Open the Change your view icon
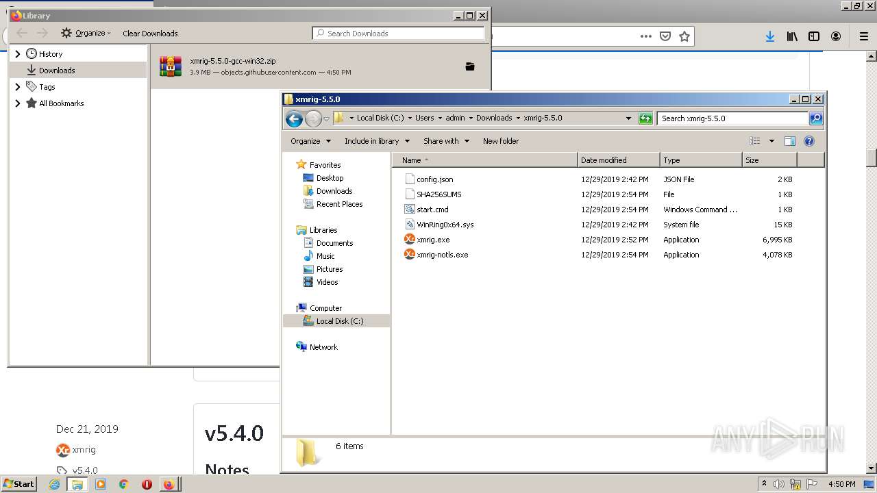The height and width of the screenshot is (493, 877). (x=755, y=141)
